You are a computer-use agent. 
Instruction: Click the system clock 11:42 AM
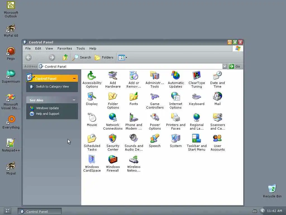tap(275, 211)
